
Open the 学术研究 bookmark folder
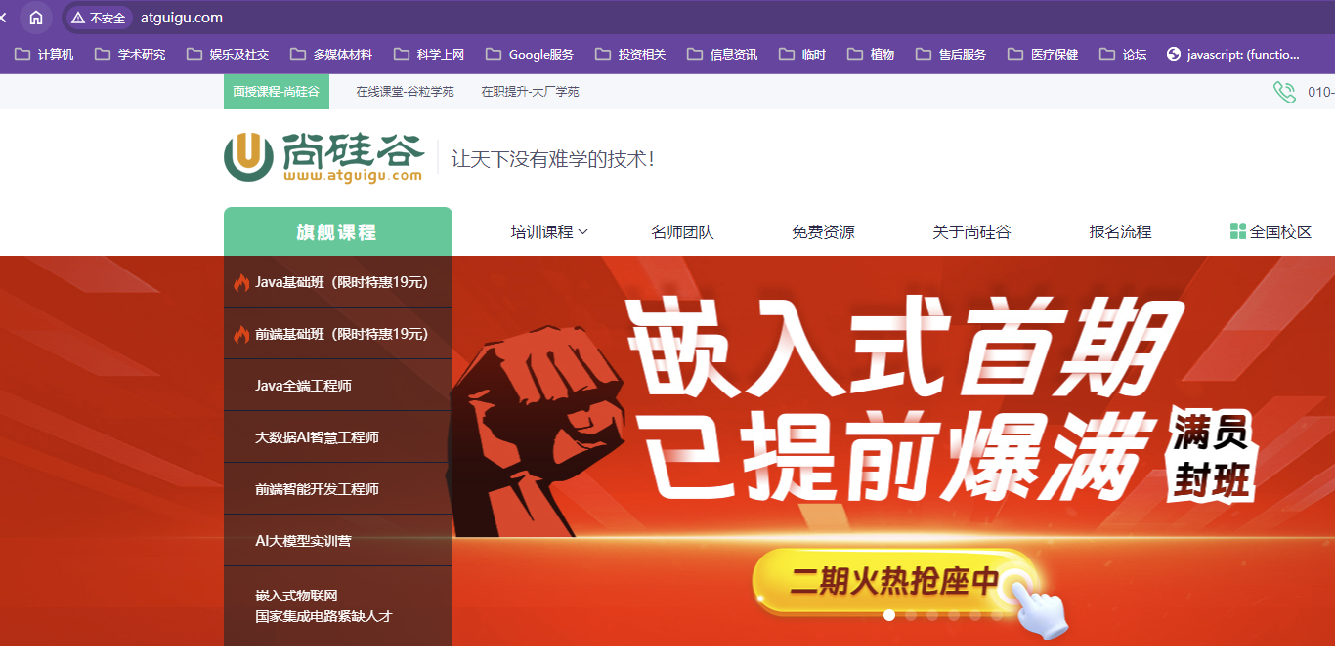click(x=130, y=55)
